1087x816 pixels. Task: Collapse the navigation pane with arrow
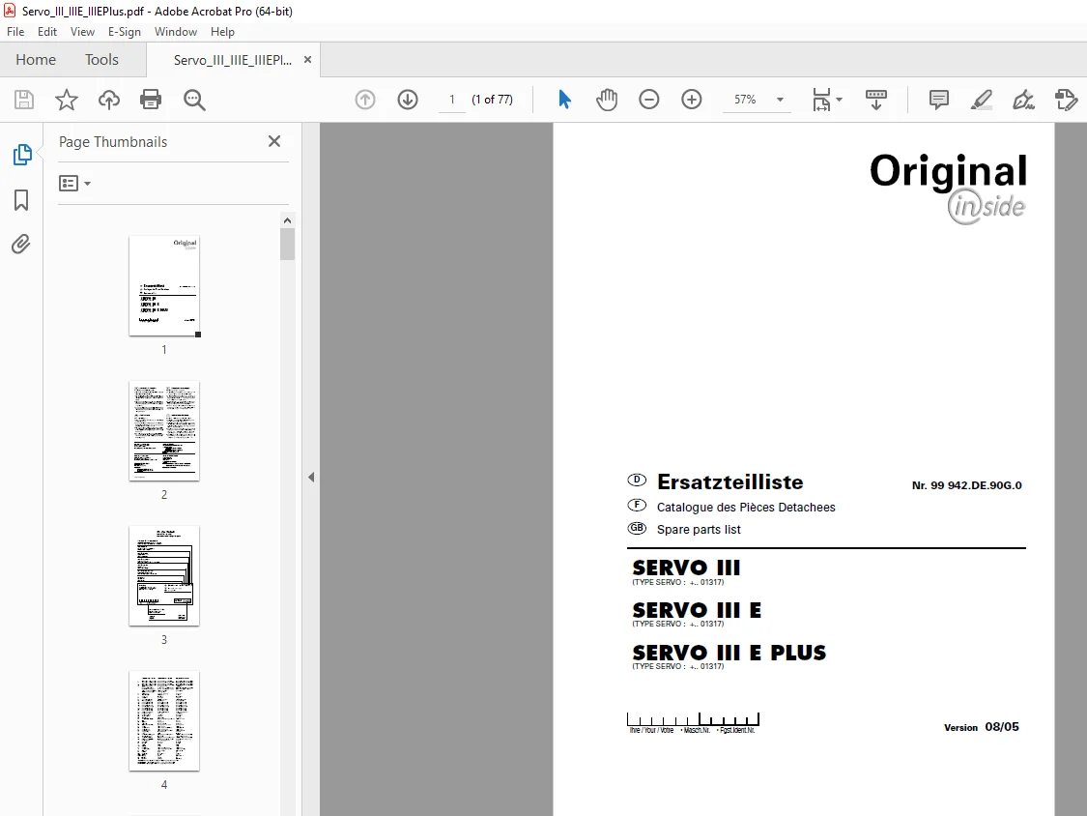tap(311, 477)
